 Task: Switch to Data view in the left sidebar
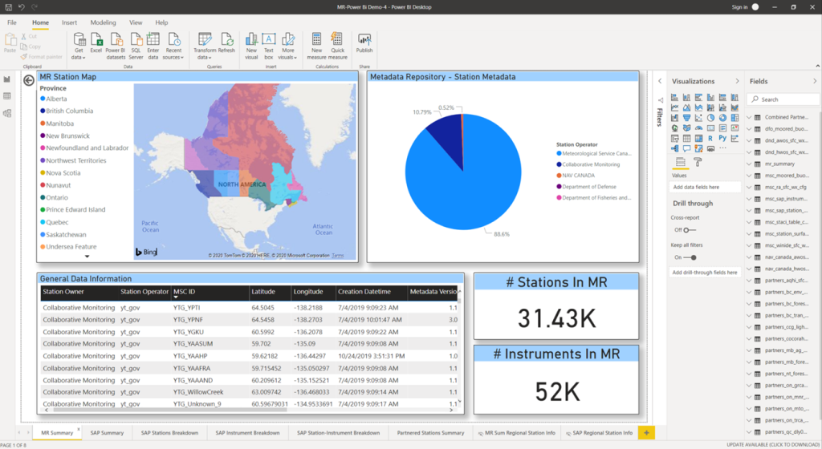[7, 96]
